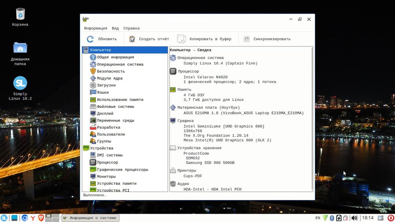
Task: Select the Загрузки power icon
Action: coord(93,85)
